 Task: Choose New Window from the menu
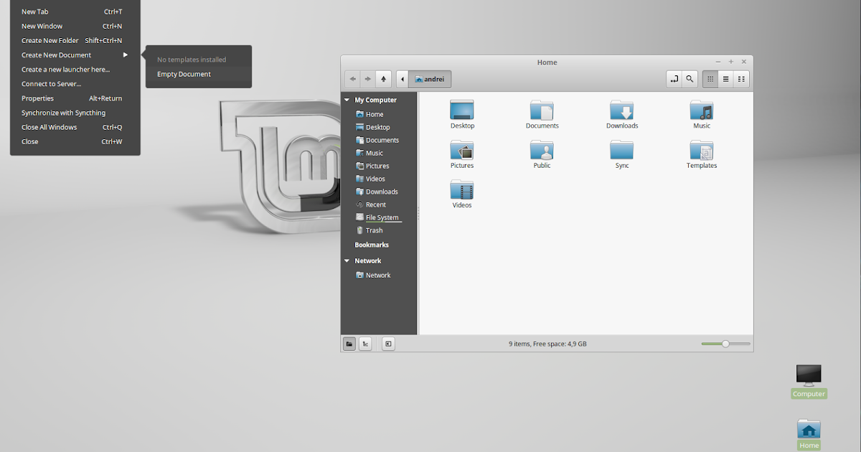coord(75,27)
